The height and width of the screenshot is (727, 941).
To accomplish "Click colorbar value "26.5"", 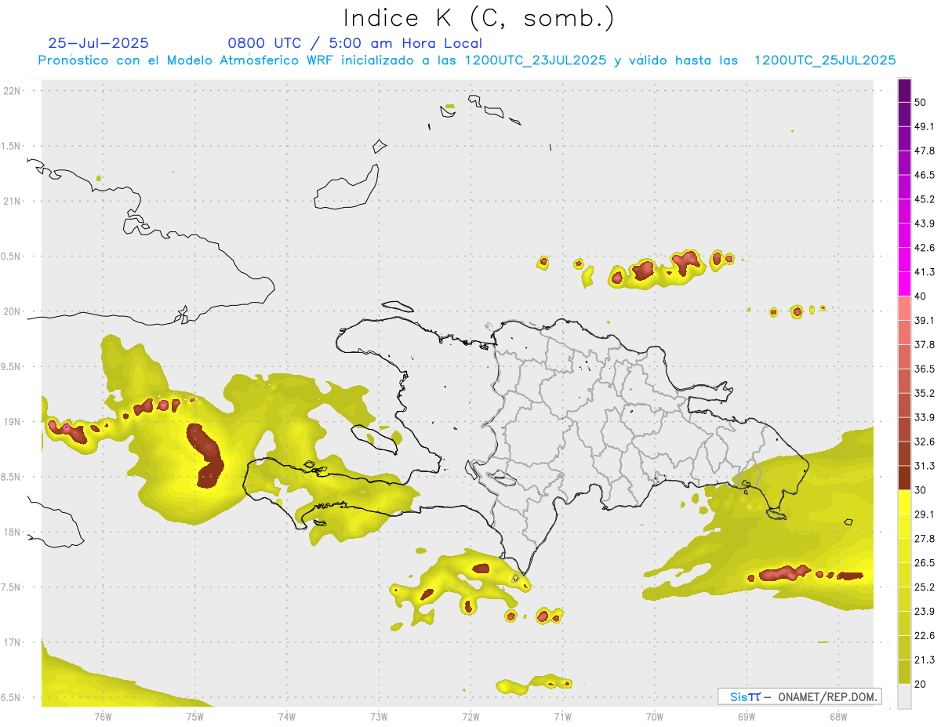I will (925, 563).
